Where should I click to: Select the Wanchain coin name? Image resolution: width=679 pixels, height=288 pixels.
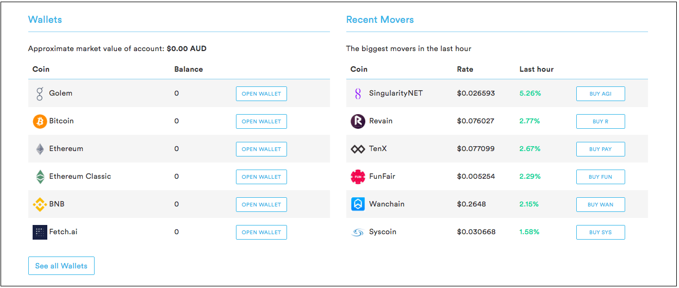pos(387,204)
